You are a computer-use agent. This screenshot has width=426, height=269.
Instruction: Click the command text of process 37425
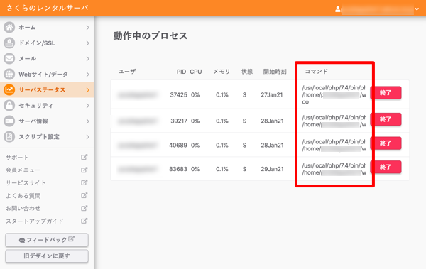334,95
